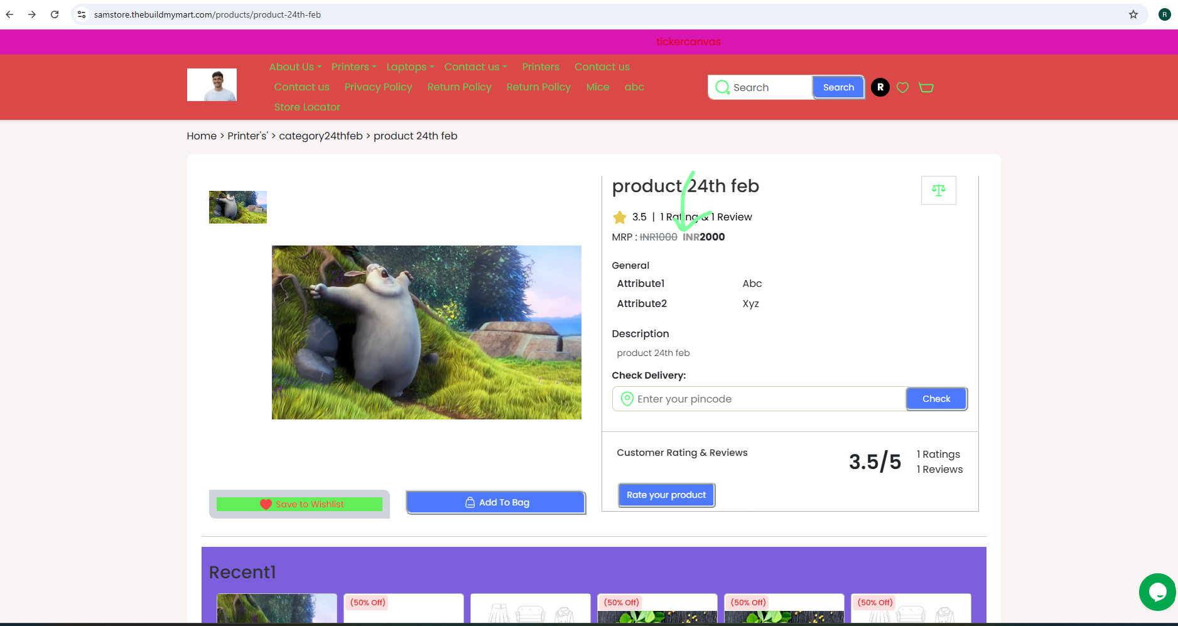This screenshot has width=1178, height=626.
Task: Open the Printers link without dropdown arrow
Action: point(541,67)
